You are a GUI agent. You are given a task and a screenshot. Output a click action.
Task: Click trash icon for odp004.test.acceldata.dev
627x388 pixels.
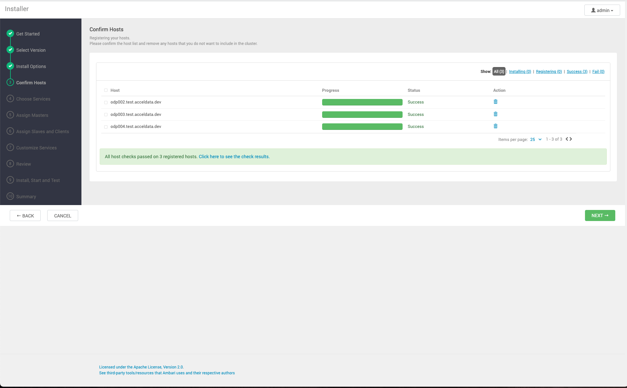(495, 126)
